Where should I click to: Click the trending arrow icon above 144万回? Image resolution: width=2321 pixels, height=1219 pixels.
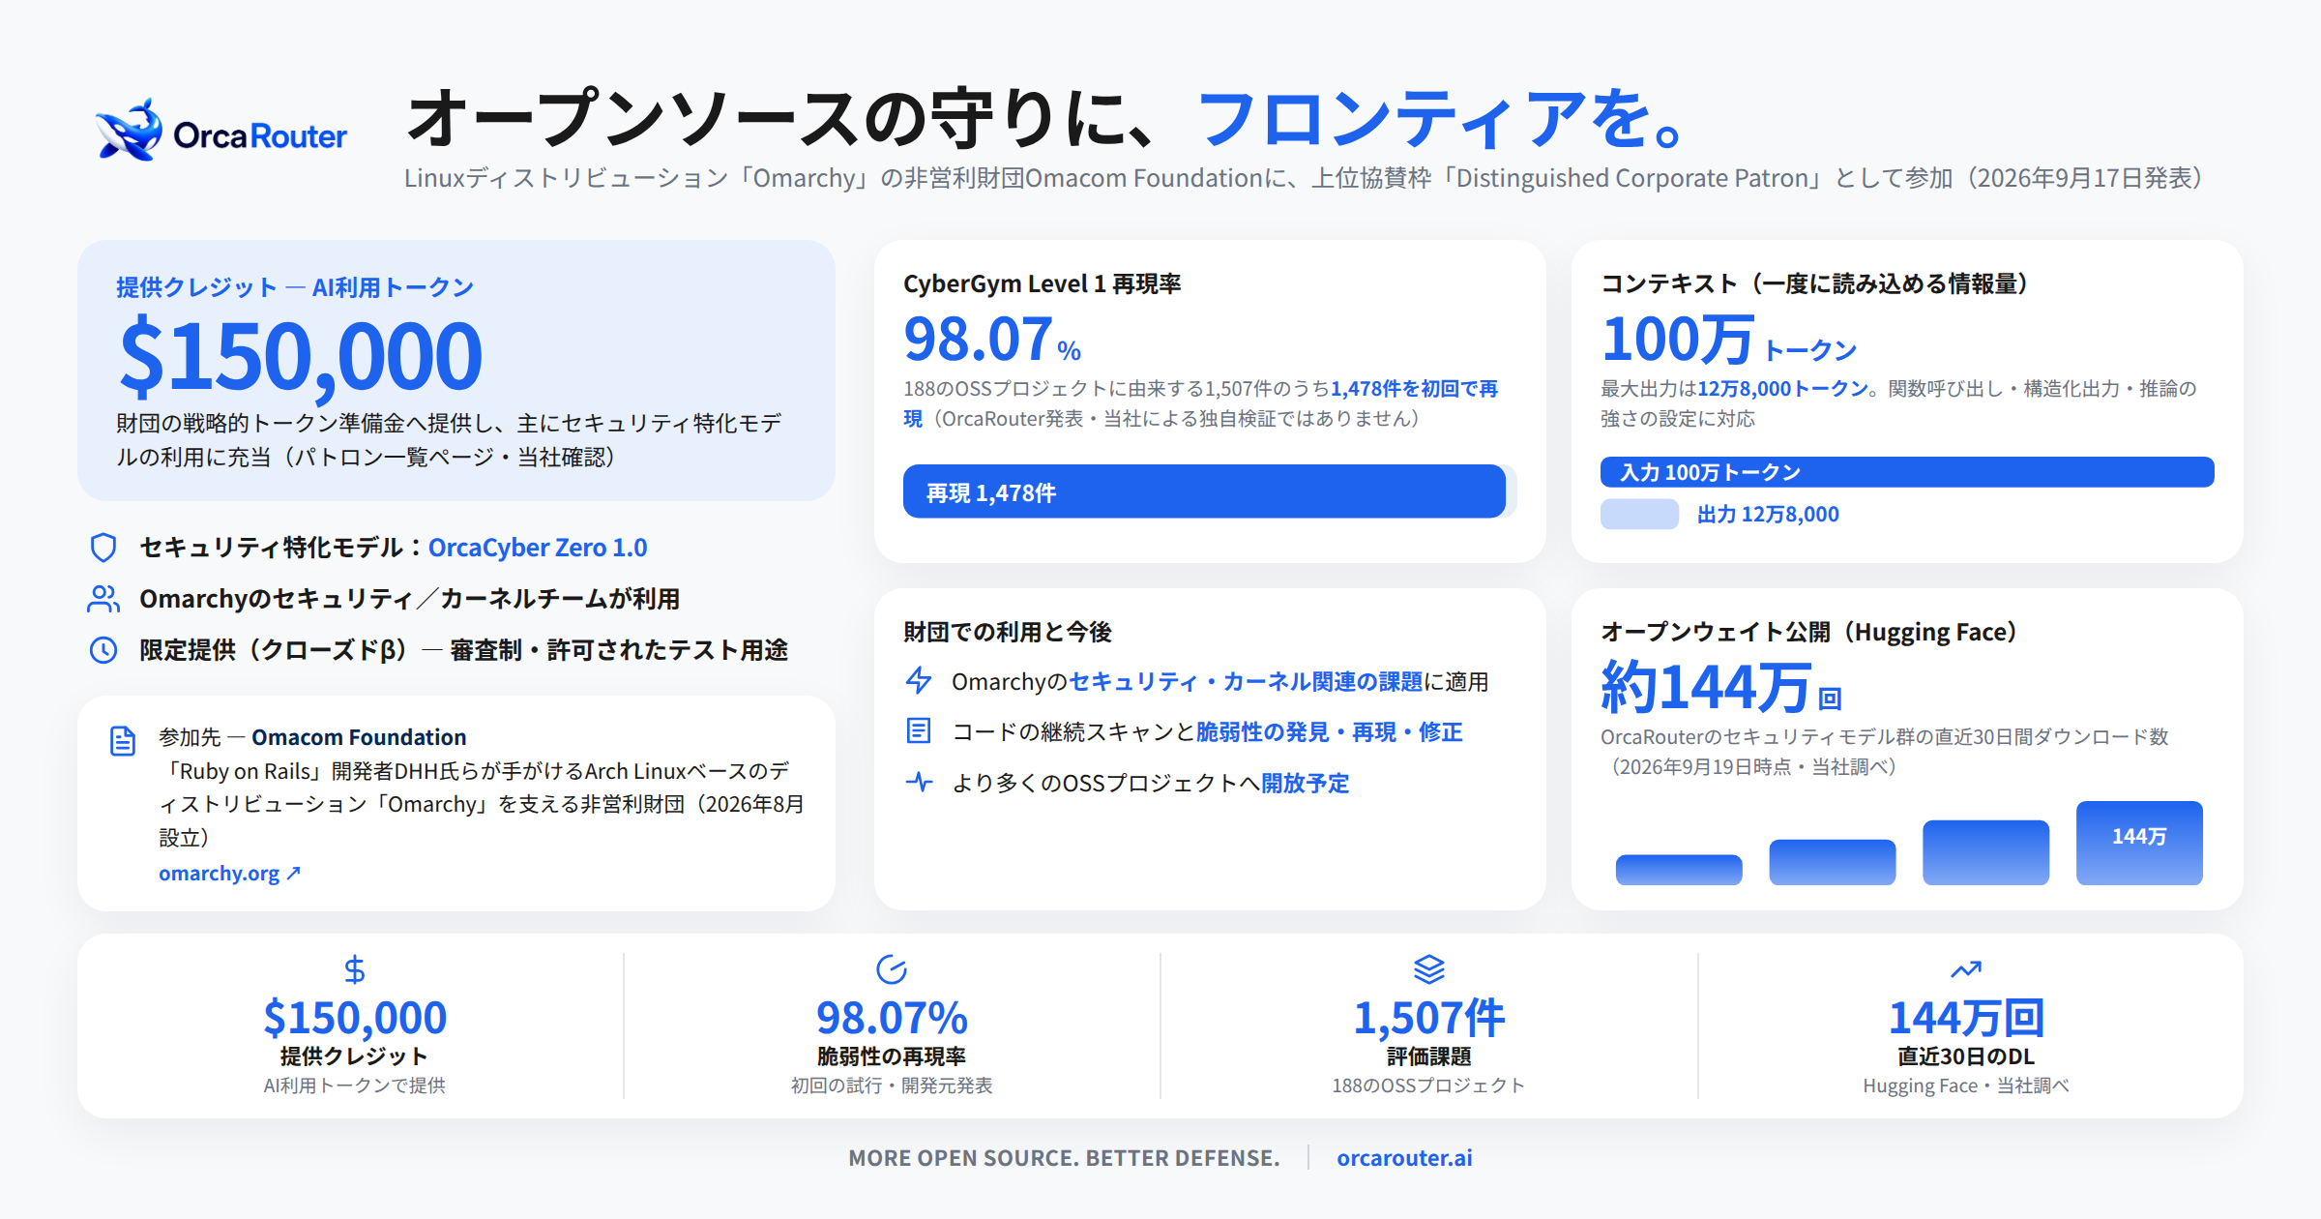pyautogui.click(x=1966, y=969)
